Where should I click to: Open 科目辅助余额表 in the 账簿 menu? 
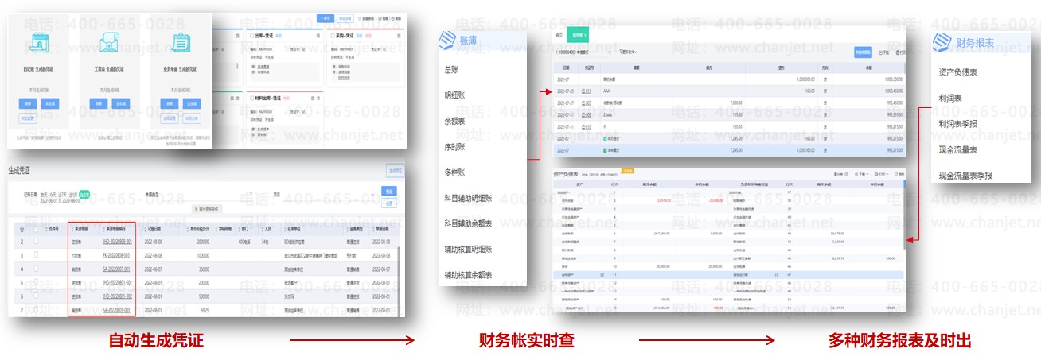pos(469,223)
